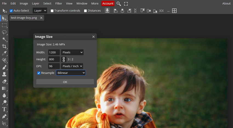The width and height of the screenshot is (233, 128).
Task: Disable the Auto-Select checkbox
Action: 11,11
